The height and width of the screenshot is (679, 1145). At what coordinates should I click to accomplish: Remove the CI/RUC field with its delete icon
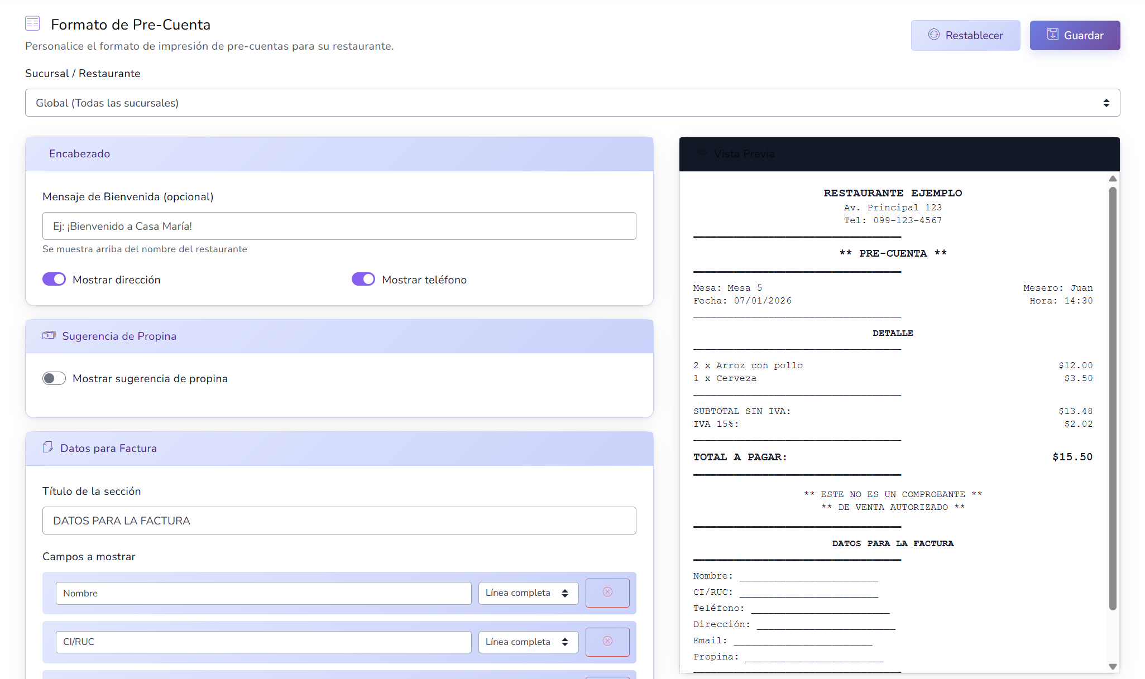pos(607,642)
